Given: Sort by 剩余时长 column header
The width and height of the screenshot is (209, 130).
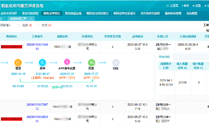Looking at the screenshot, I should pos(11,36).
